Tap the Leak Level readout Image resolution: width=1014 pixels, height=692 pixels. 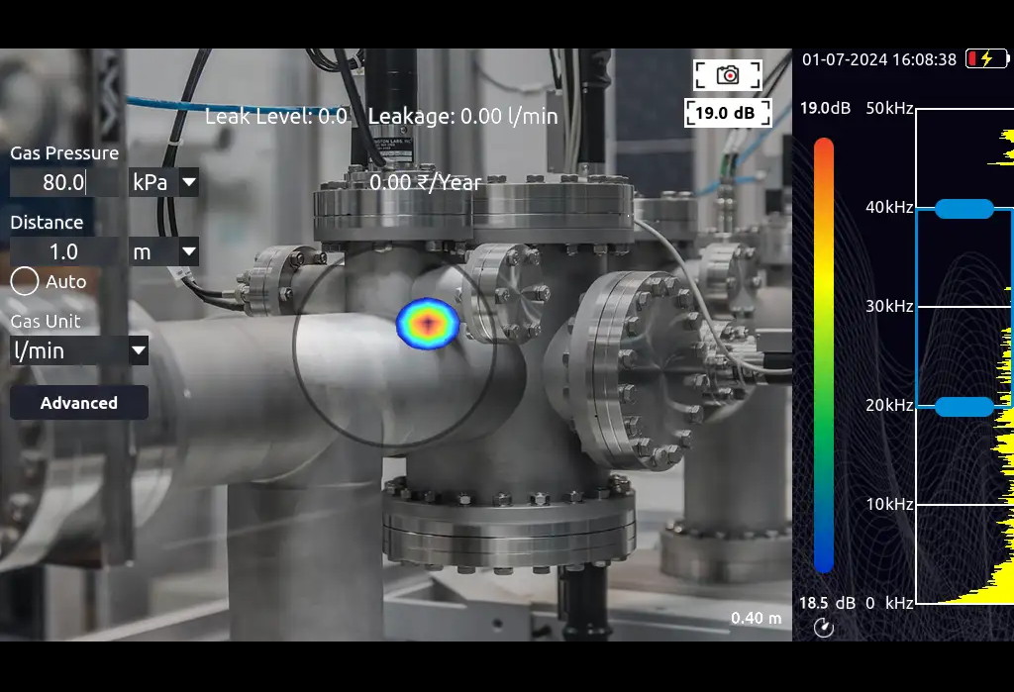point(276,116)
